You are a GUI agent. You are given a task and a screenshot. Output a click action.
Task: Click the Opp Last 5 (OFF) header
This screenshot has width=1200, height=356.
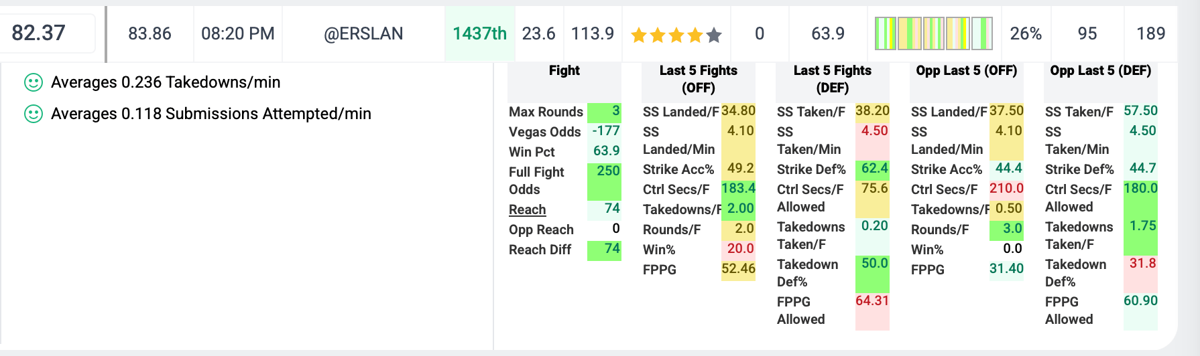[967, 71]
